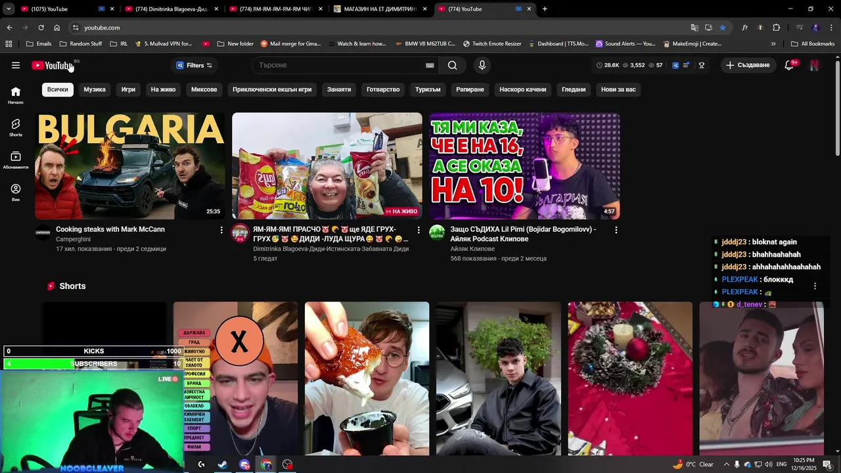Image resolution: width=841 pixels, height=473 pixels.
Task: Open the media controls icon in toolbar
Action: coord(800,28)
